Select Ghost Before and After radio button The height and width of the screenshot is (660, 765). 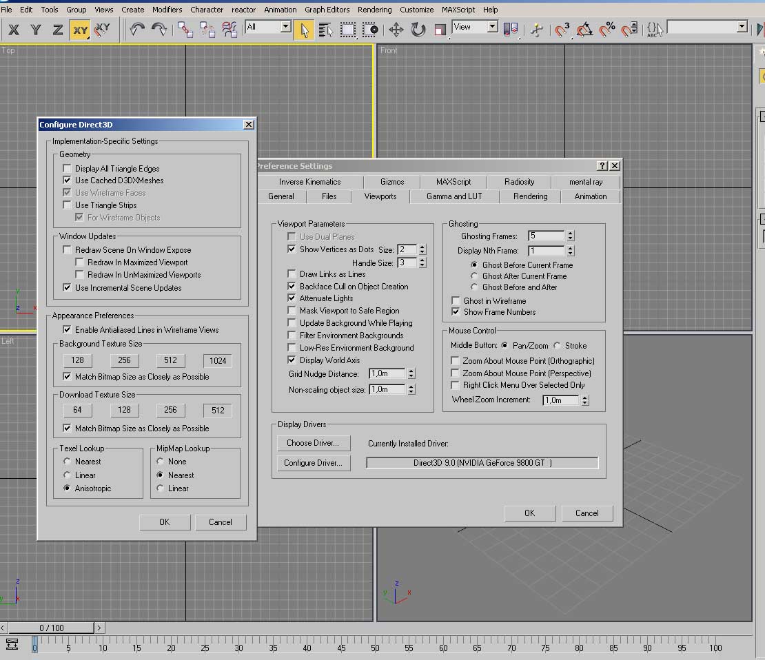pyautogui.click(x=474, y=287)
